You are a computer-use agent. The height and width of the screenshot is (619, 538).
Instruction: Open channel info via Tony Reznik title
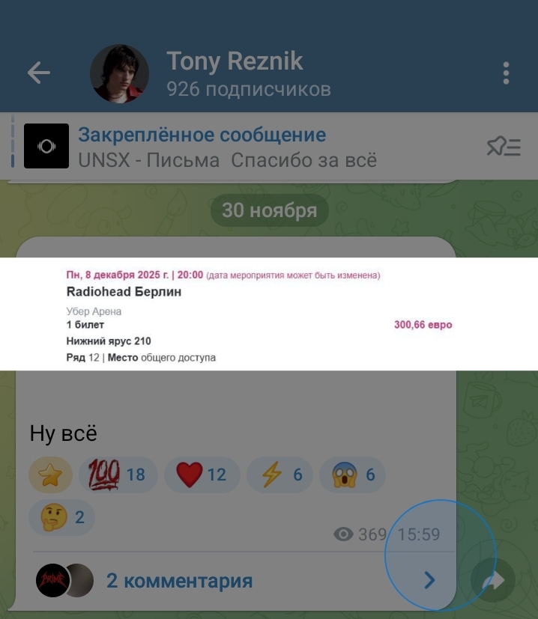pos(235,61)
